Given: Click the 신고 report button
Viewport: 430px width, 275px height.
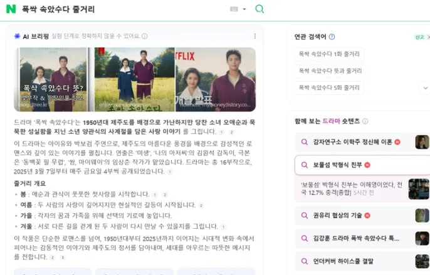Looking at the screenshot, I should [x=419, y=37].
